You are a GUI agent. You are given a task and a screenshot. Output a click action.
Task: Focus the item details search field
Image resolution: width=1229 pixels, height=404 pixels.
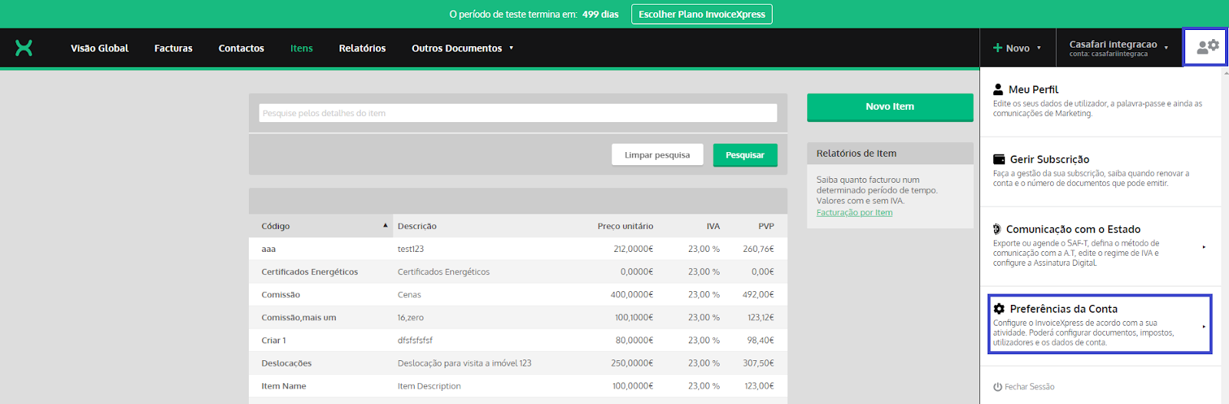point(518,113)
